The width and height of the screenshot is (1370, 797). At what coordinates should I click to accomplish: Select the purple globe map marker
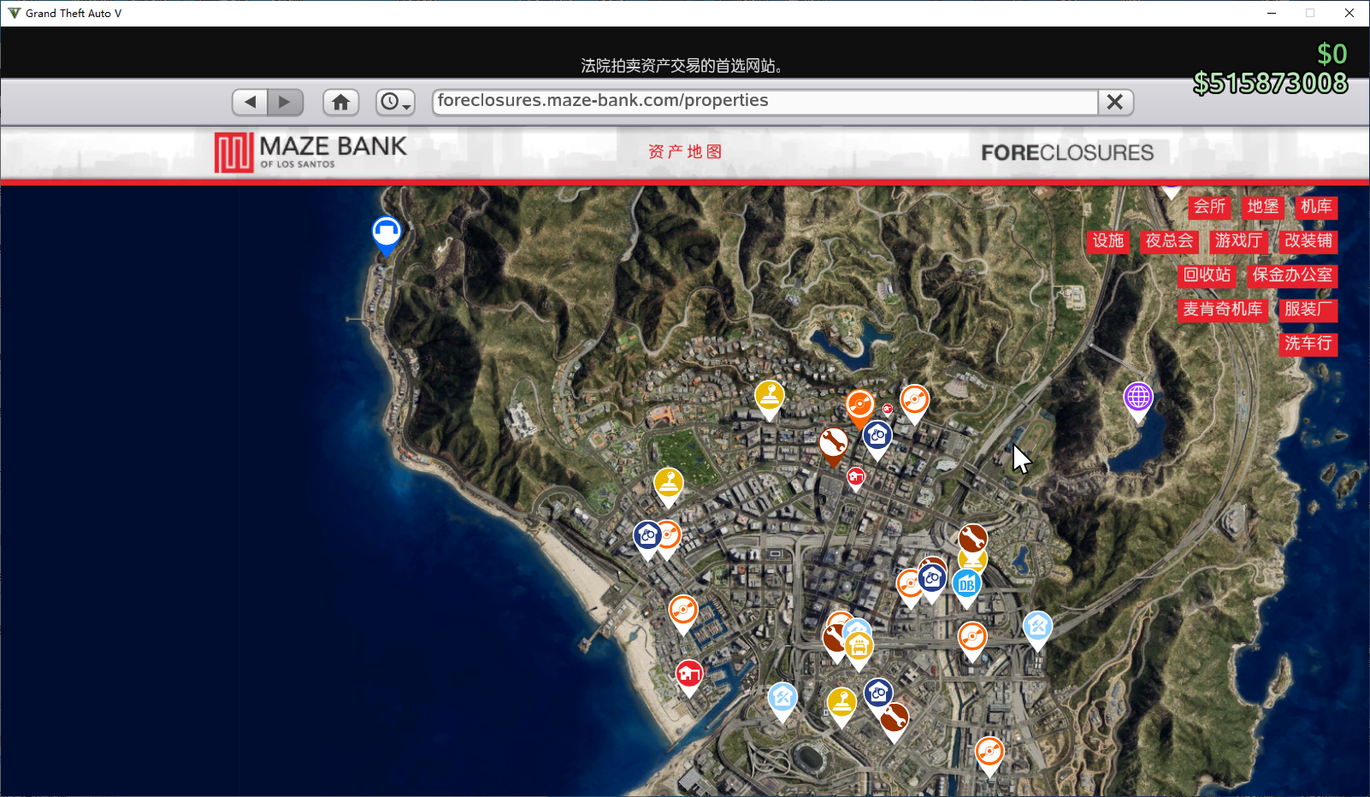point(1138,398)
